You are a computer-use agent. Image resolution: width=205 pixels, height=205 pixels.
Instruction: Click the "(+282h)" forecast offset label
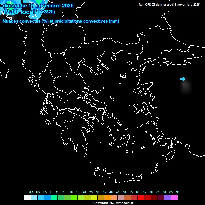click(48, 12)
